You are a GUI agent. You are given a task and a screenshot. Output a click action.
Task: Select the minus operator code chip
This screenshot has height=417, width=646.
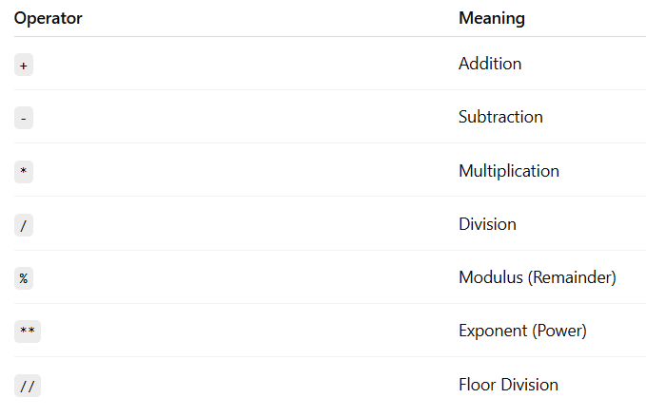pyautogui.click(x=24, y=118)
